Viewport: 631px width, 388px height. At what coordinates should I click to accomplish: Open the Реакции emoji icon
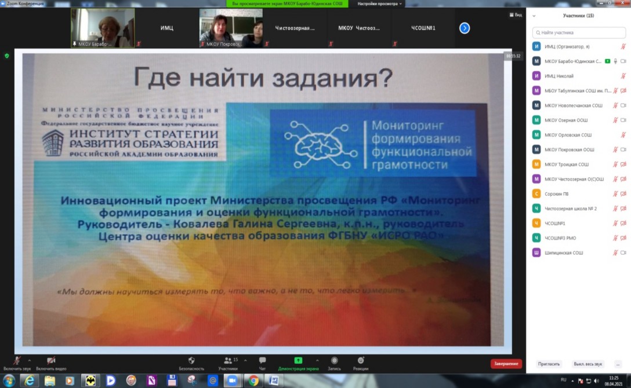pyautogui.click(x=360, y=360)
